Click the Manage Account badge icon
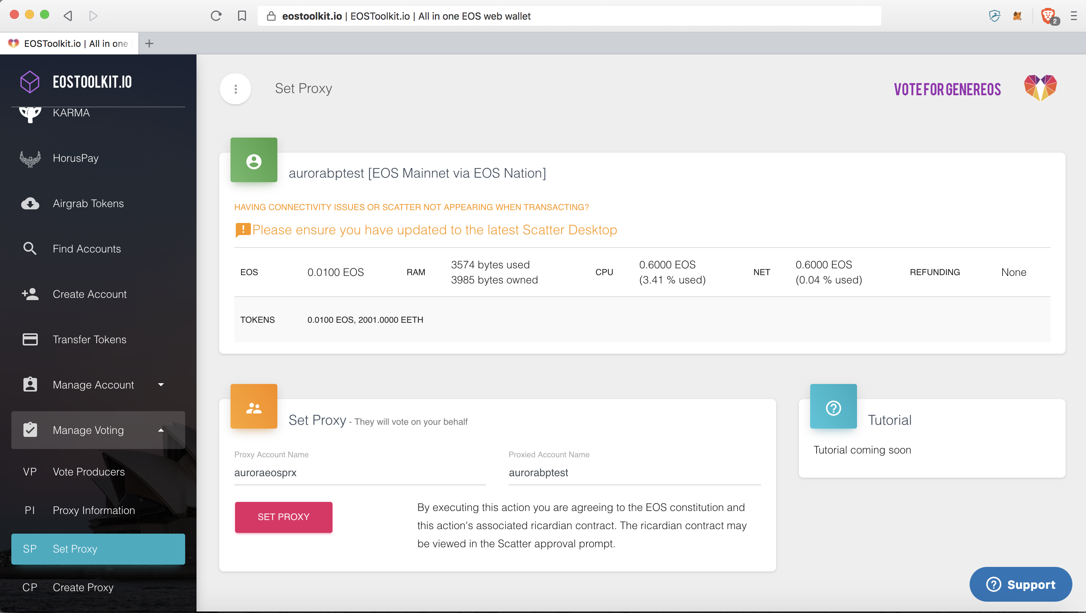 tap(30, 384)
